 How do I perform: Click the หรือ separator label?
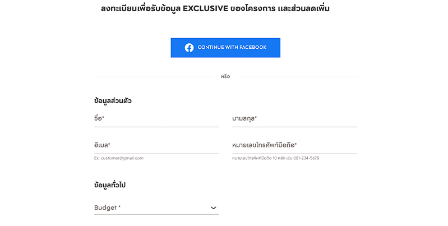225,77
